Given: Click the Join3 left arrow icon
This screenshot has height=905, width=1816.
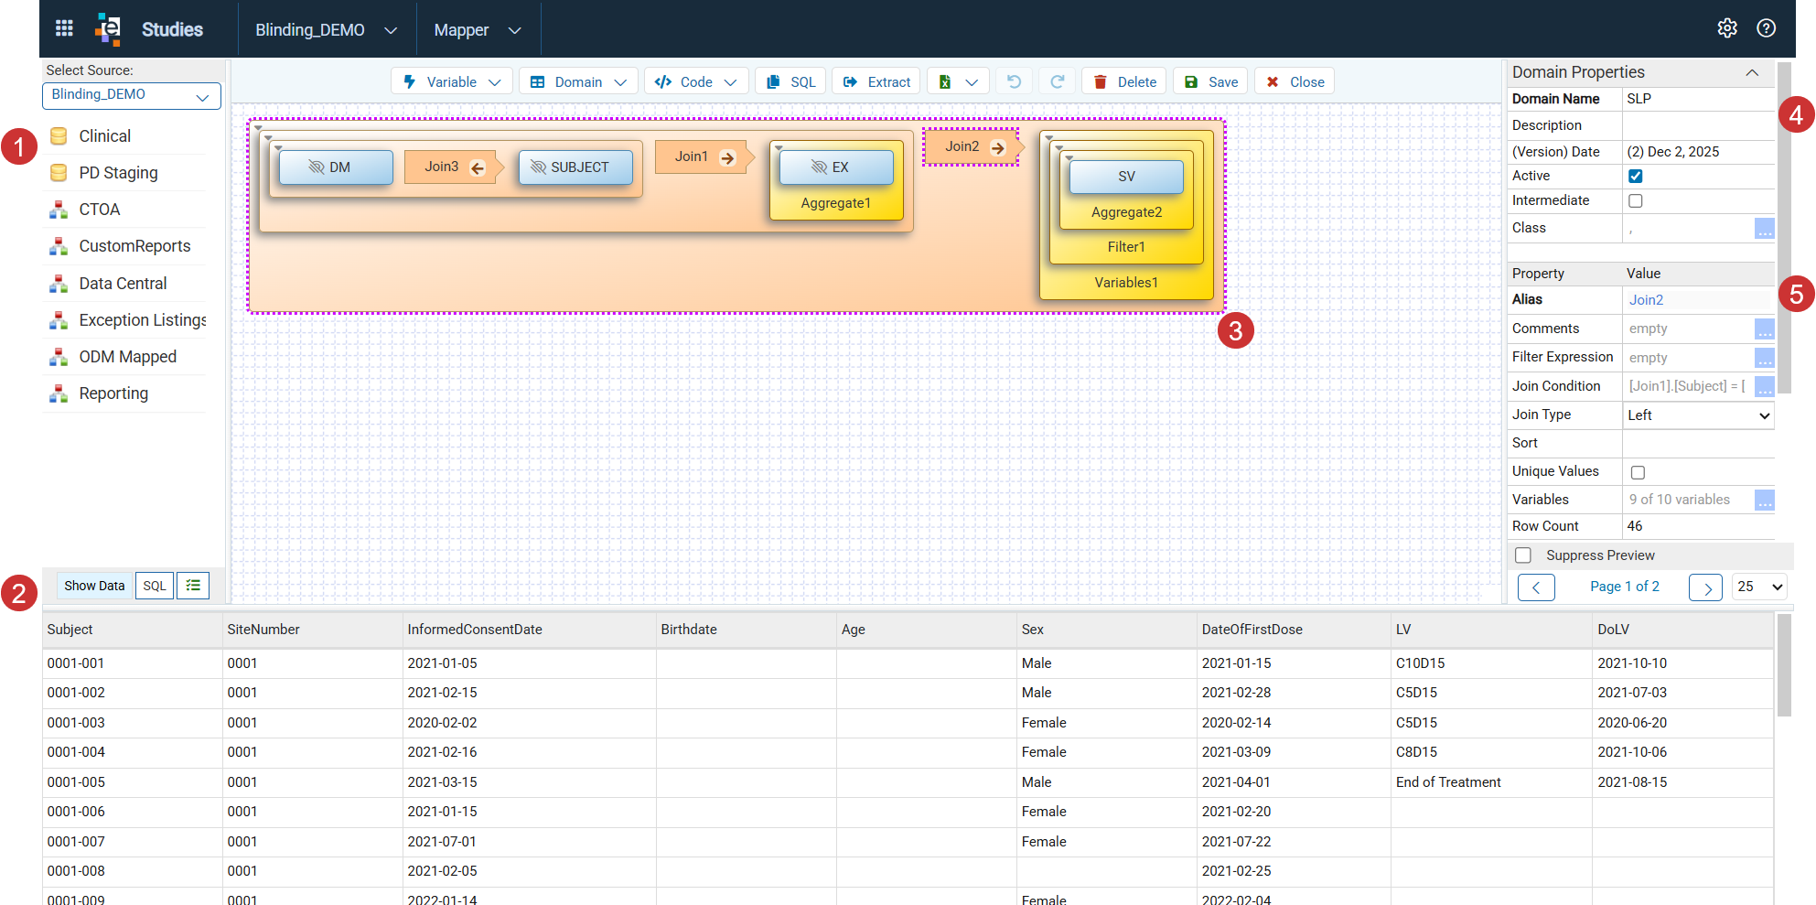Looking at the screenshot, I should 477,167.
